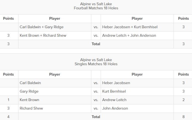Click the Fourball Matches 18 Holes heading
The width and height of the screenshot is (192, 120).
pyautogui.click(x=96, y=8)
